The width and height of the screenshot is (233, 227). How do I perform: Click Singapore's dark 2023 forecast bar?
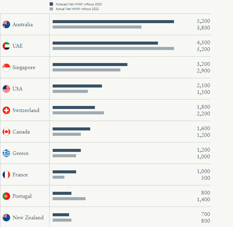[x=90, y=64]
